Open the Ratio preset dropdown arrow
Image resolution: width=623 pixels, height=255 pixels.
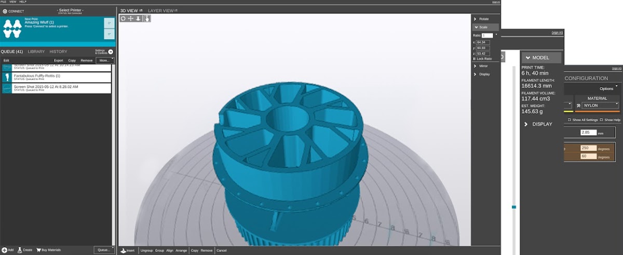pos(496,35)
